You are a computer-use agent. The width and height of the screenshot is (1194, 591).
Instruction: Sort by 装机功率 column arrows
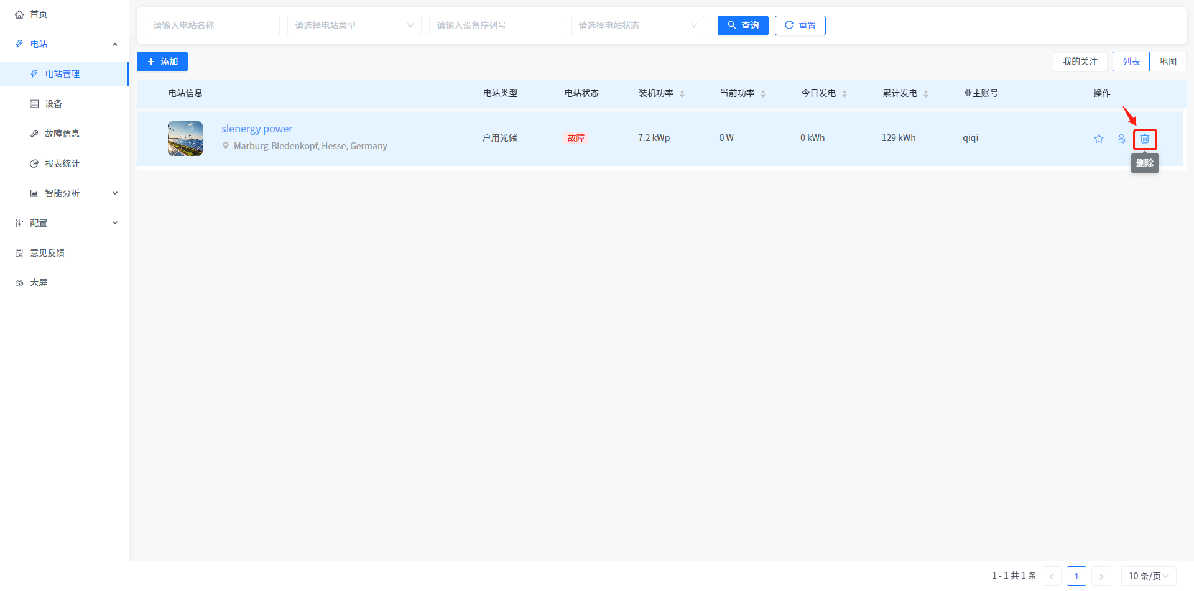tap(682, 94)
